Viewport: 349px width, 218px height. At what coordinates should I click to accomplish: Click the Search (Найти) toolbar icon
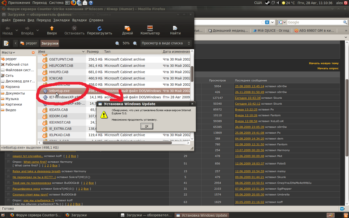(x=175, y=28)
